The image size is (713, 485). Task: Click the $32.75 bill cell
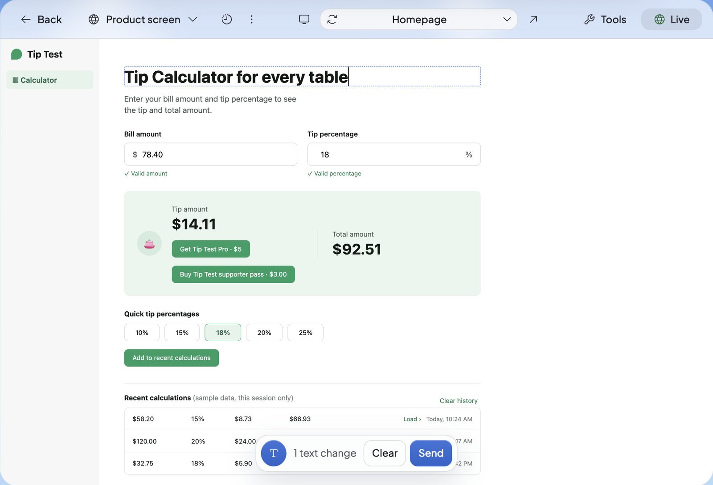(x=143, y=464)
